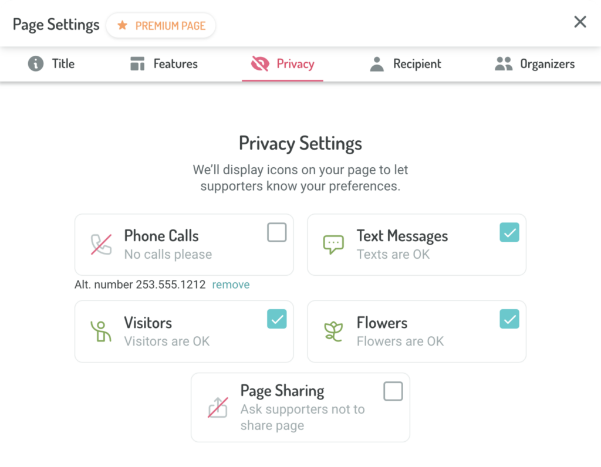Viewport: 601px width, 467px height.
Task: Click the crossed-eye Privacy icon
Action: (260, 63)
